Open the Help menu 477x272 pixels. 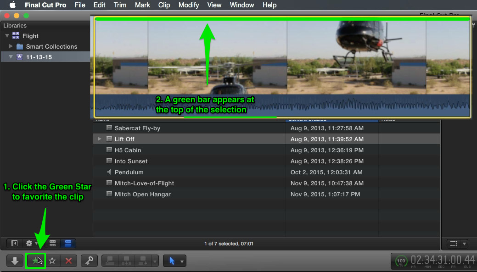269,5
